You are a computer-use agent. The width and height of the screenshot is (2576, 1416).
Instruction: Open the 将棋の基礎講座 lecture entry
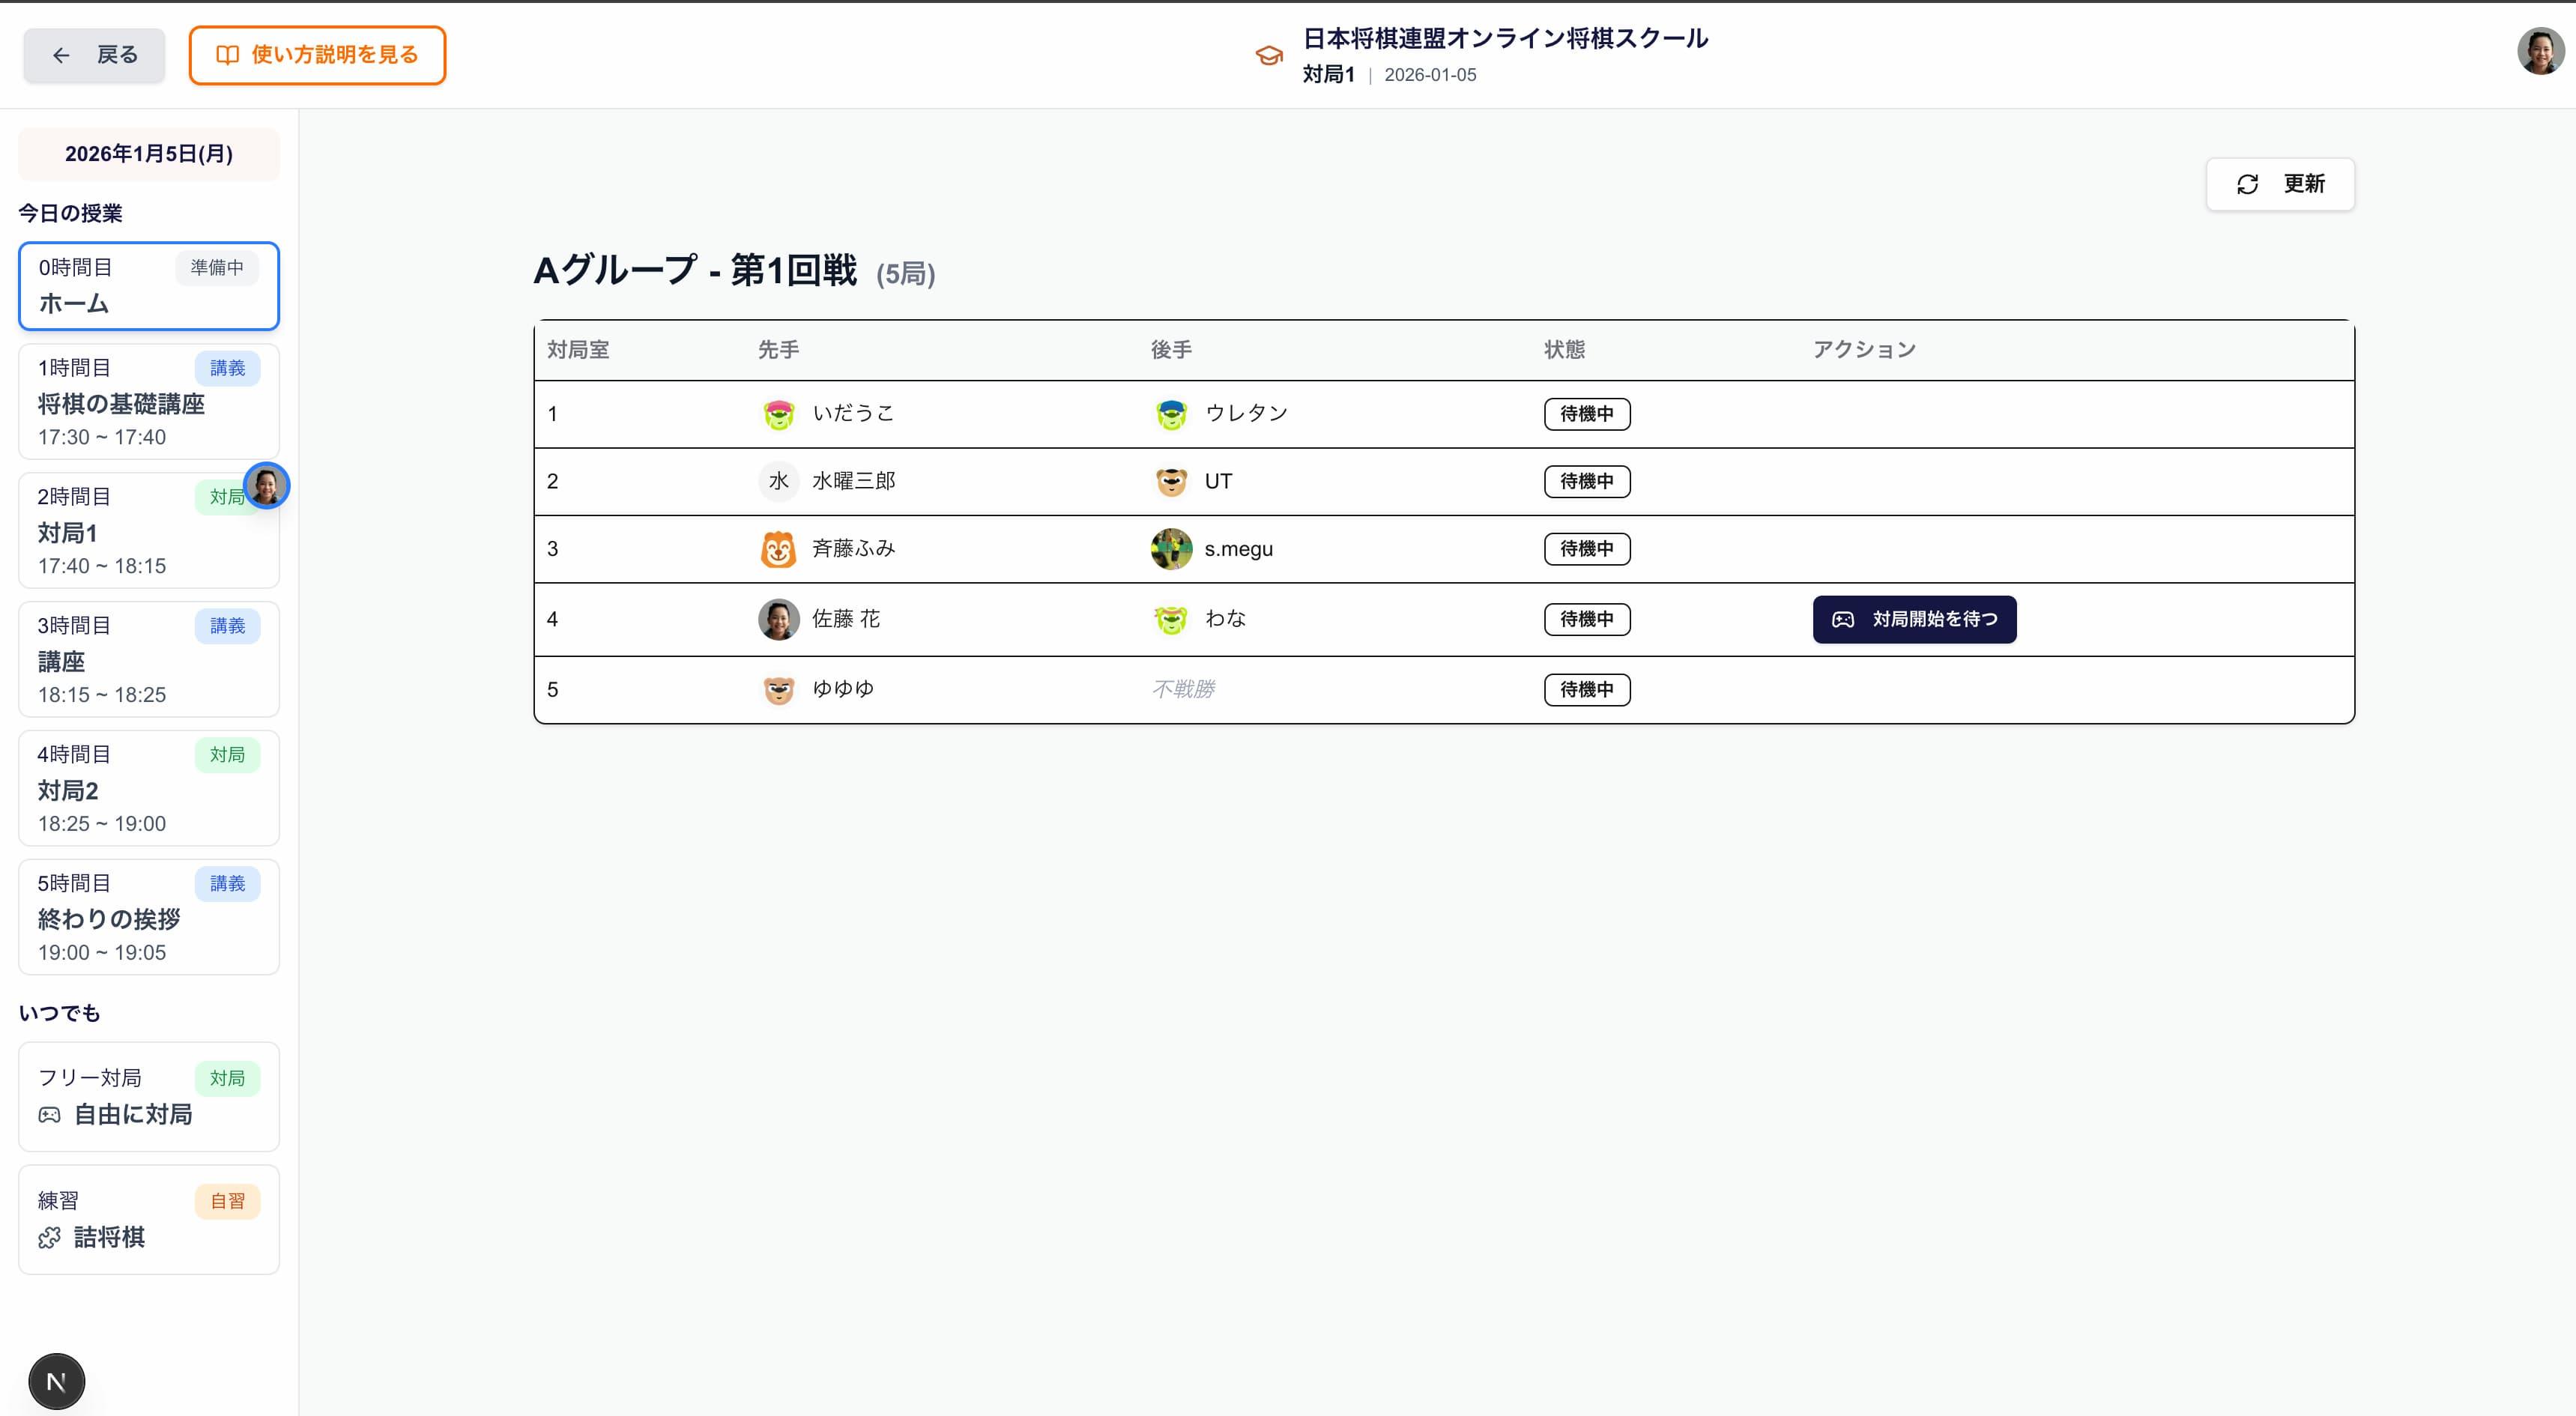[148, 401]
